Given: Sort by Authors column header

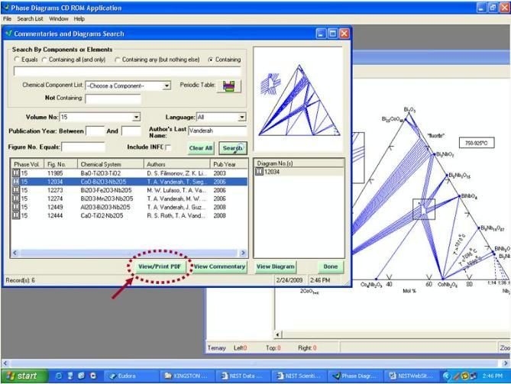Looking at the screenshot, I should tap(177, 164).
